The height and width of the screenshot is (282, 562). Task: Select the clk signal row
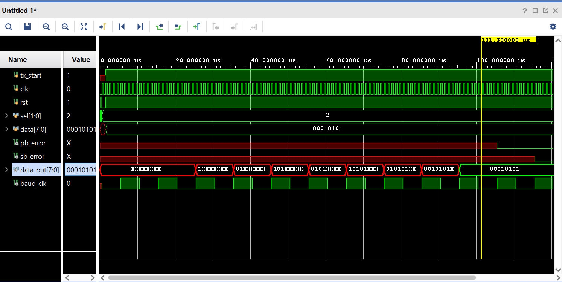(30, 89)
